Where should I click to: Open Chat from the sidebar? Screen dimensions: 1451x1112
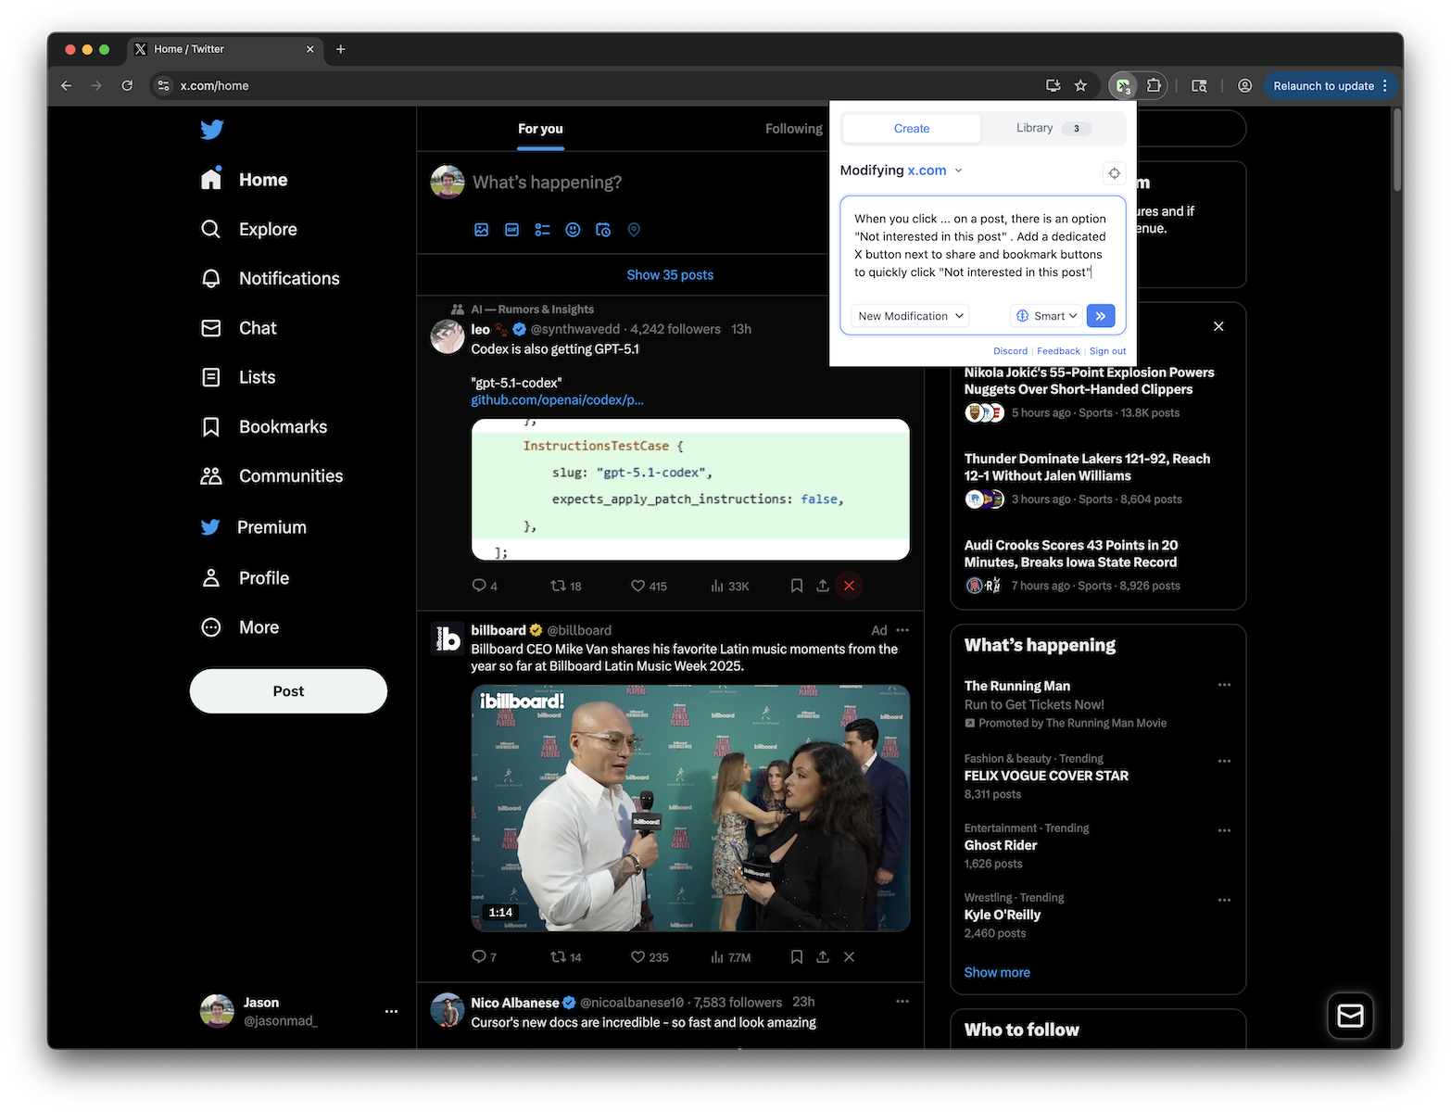257,327
